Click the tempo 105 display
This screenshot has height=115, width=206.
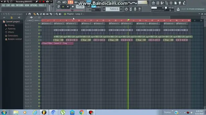coord(80,6)
